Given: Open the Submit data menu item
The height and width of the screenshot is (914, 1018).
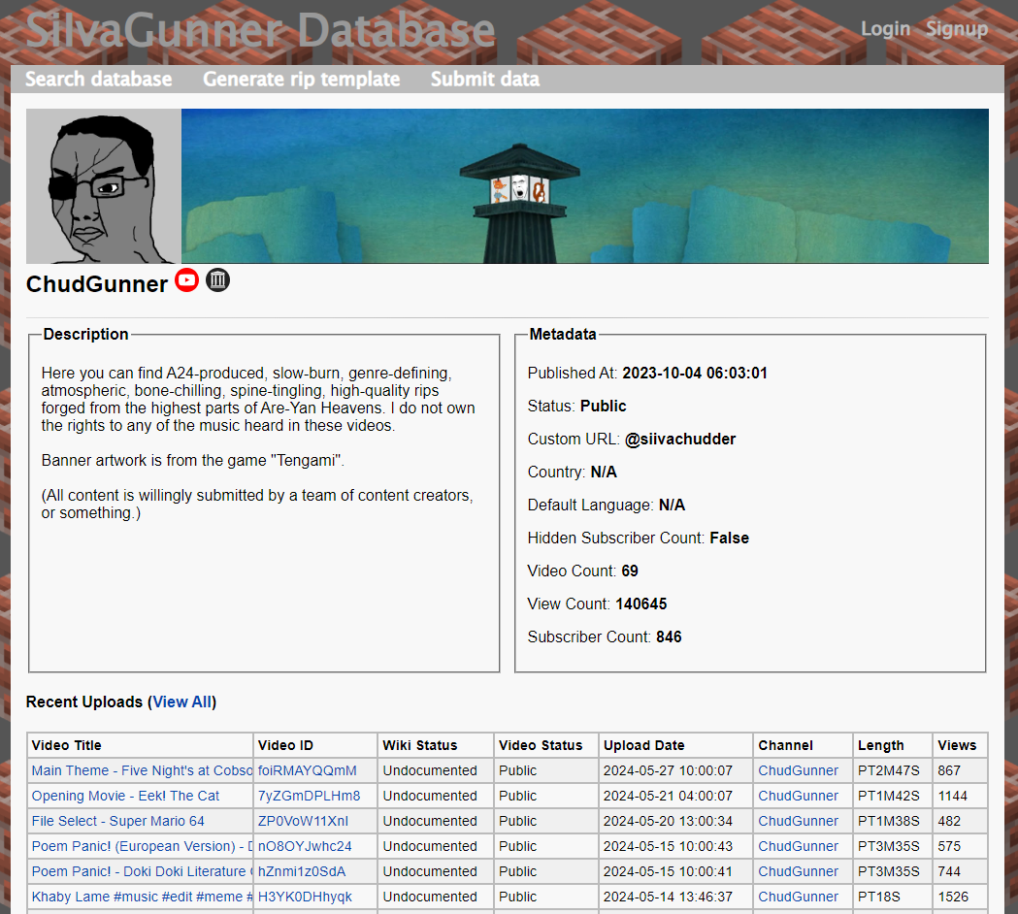Looking at the screenshot, I should 485,80.
